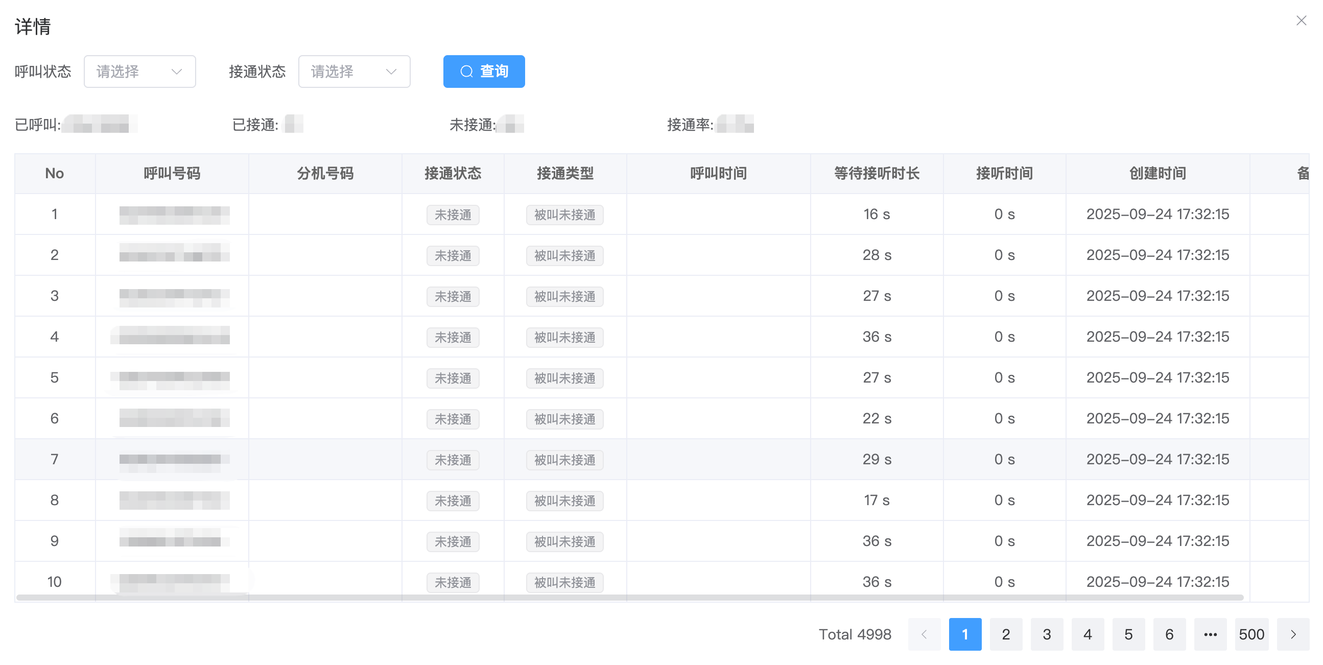Open page 4 of results
The height and width of the screenshot is (665, 1323).
click(1088, 634)
